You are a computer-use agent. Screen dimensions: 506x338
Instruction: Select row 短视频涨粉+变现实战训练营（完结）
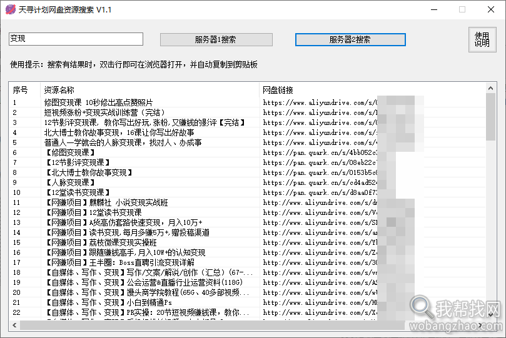tap(248, 112)
